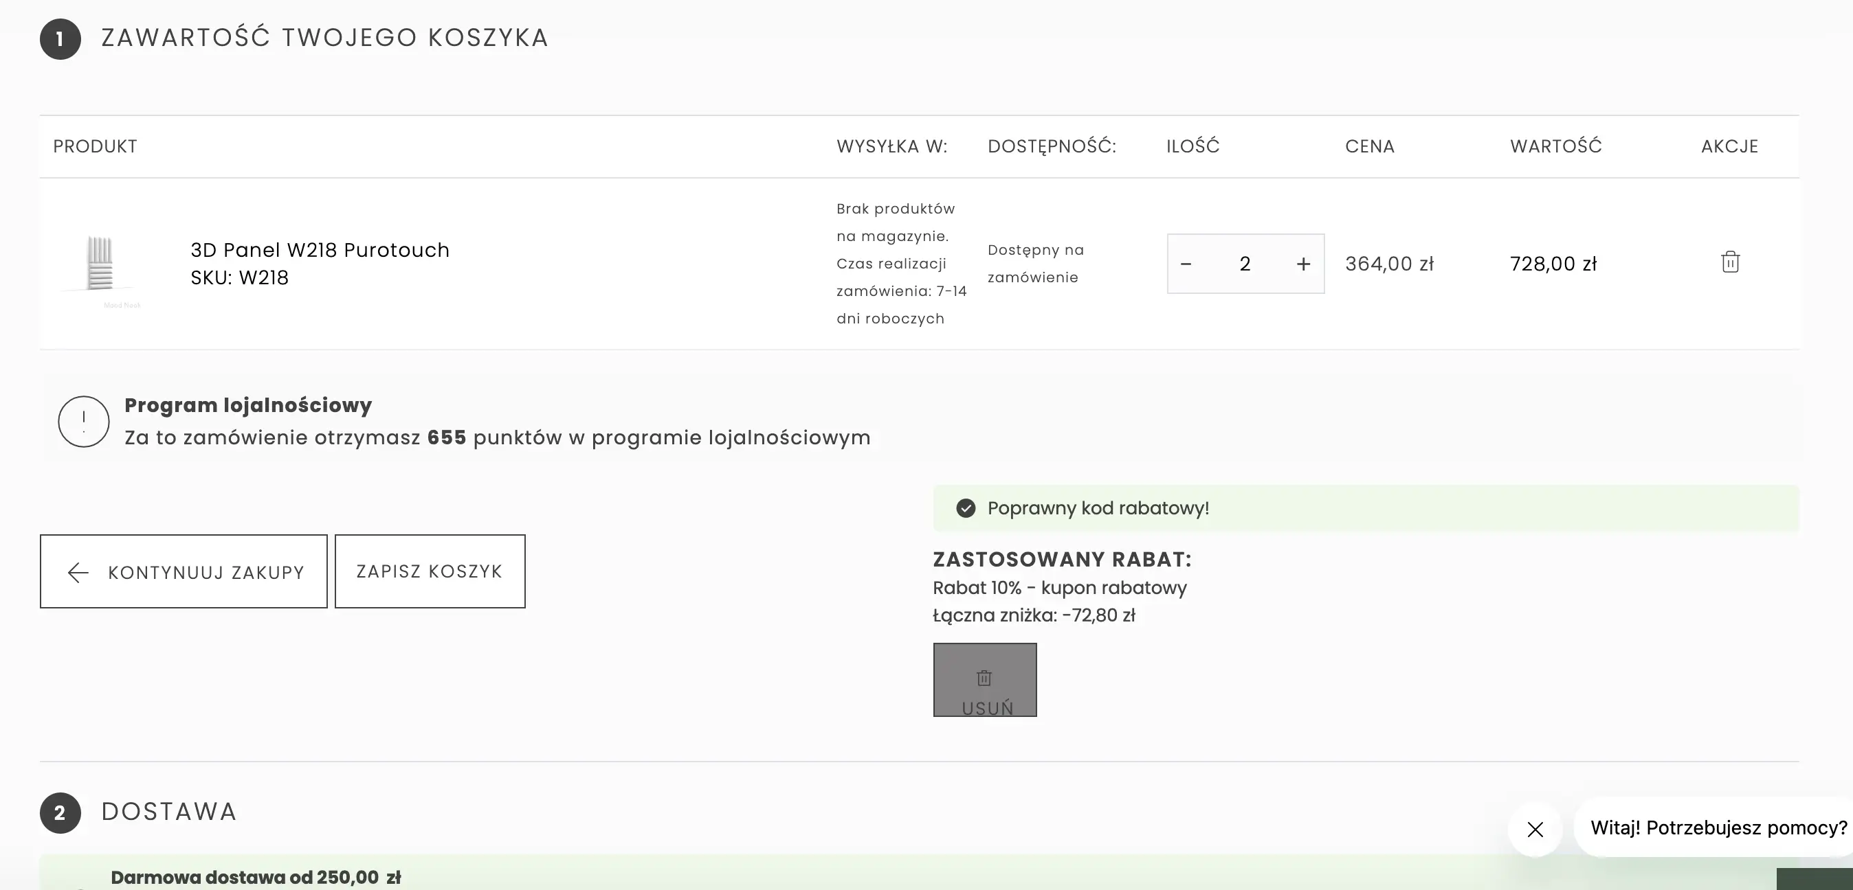Remove the discount coupon with Usuń

point(984,679)
